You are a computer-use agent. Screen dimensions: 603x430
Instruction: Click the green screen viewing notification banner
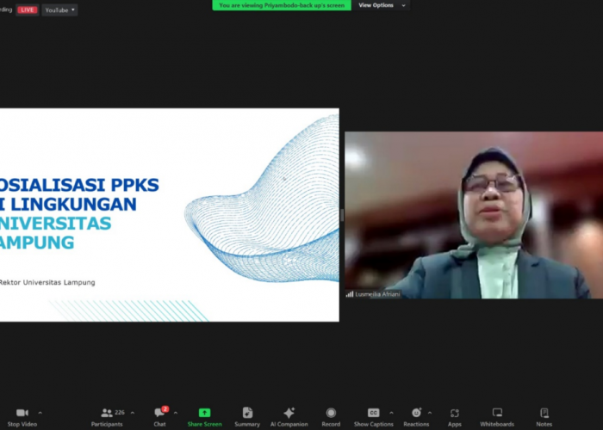tap(282, 5)
